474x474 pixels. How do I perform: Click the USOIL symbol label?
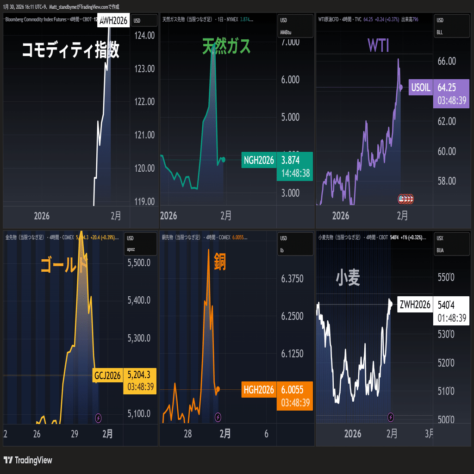pos(420,87)
